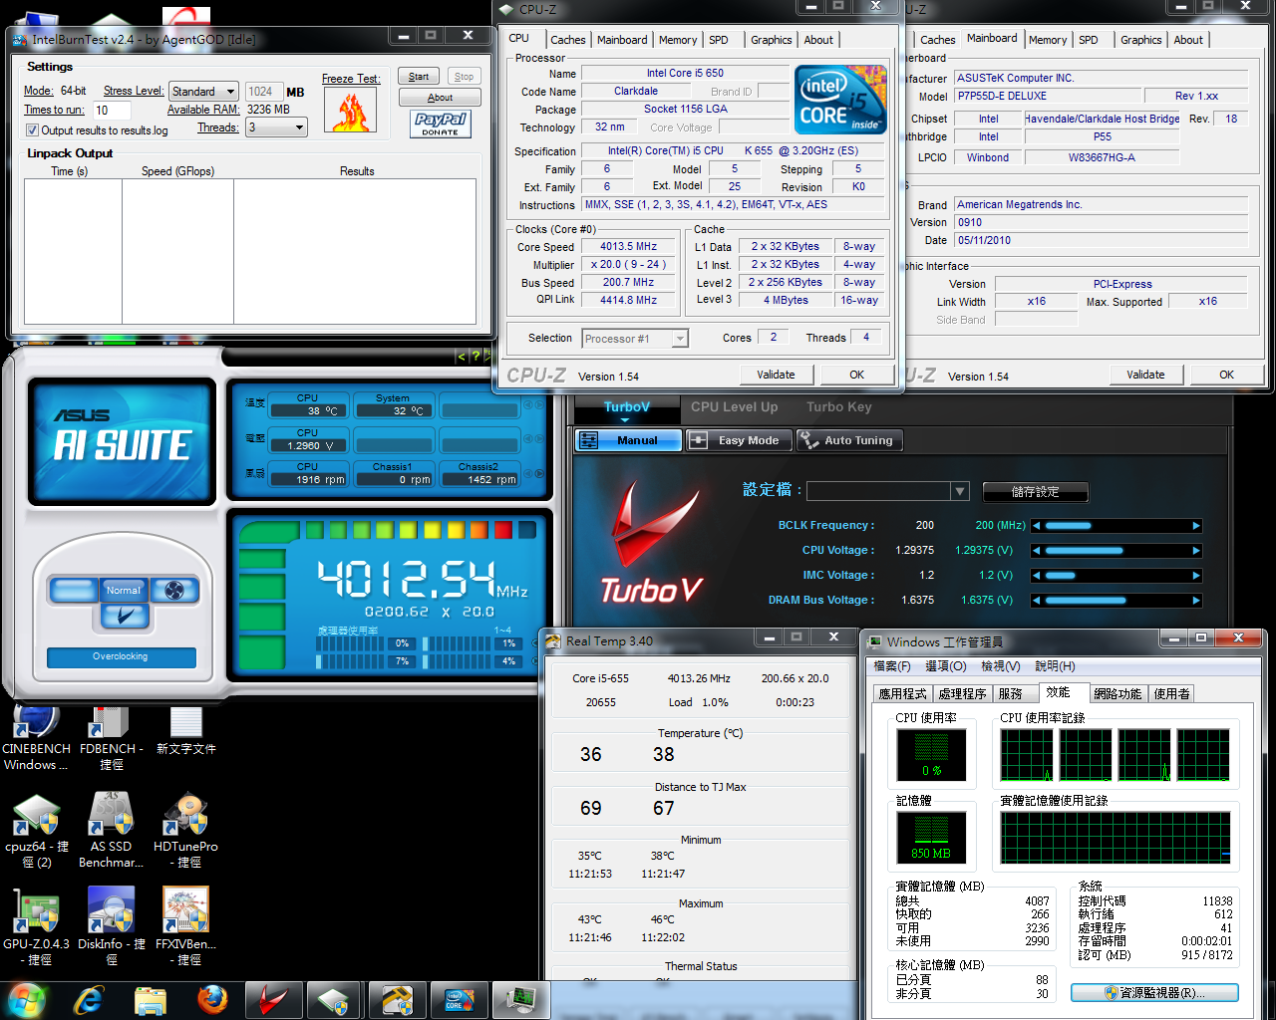
Task: Open the FDBENCH desktop shortcut
Action: 111,739
